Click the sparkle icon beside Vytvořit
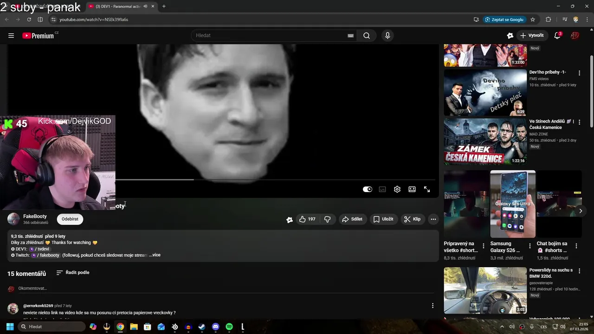 point(510,36)
